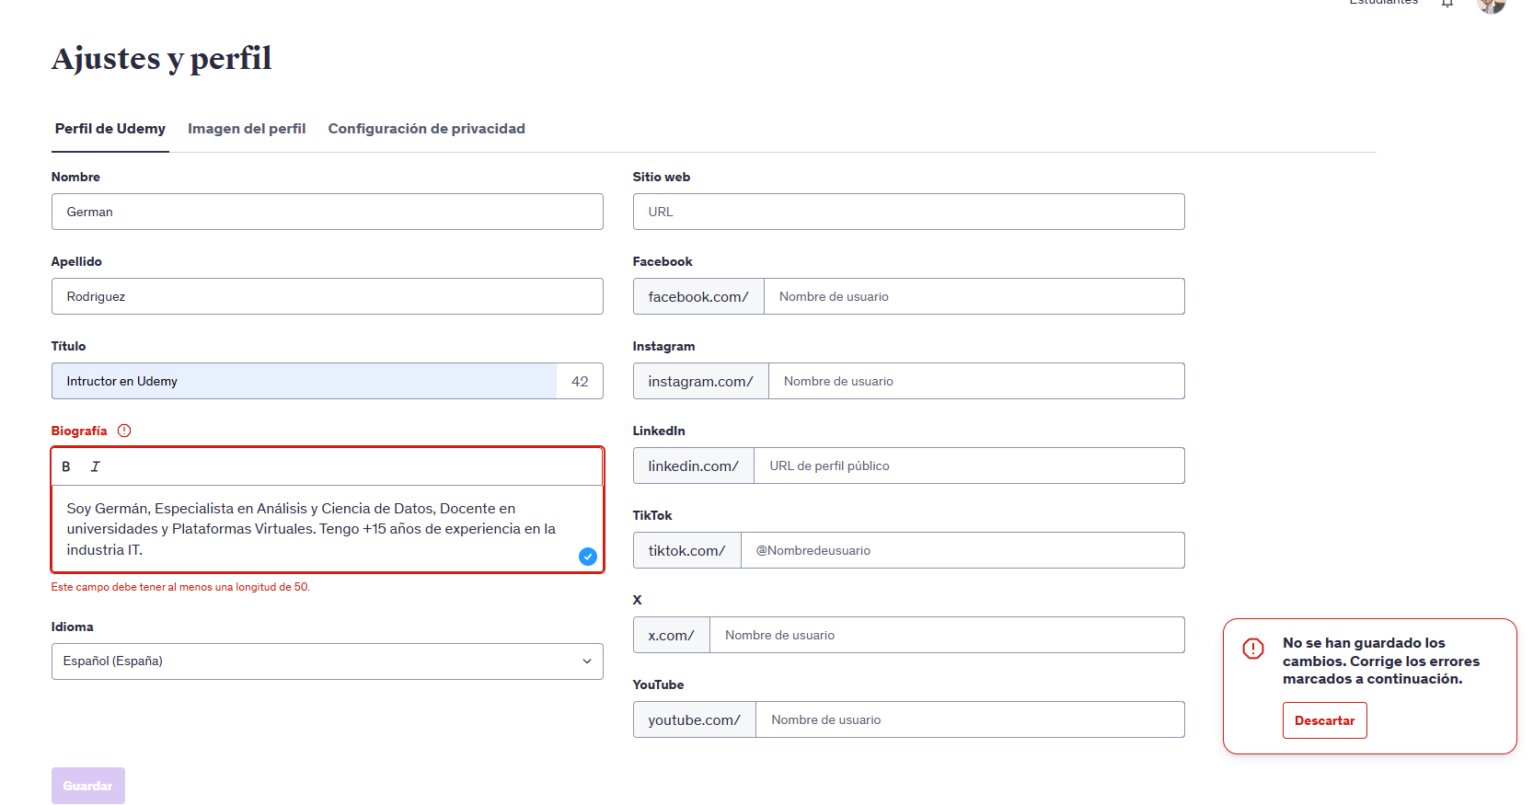
Task: Open the Idioma language dropdown
Action: point(328,661)
